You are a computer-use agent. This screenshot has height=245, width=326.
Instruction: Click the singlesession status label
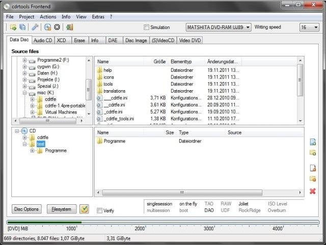click(159, 204)
